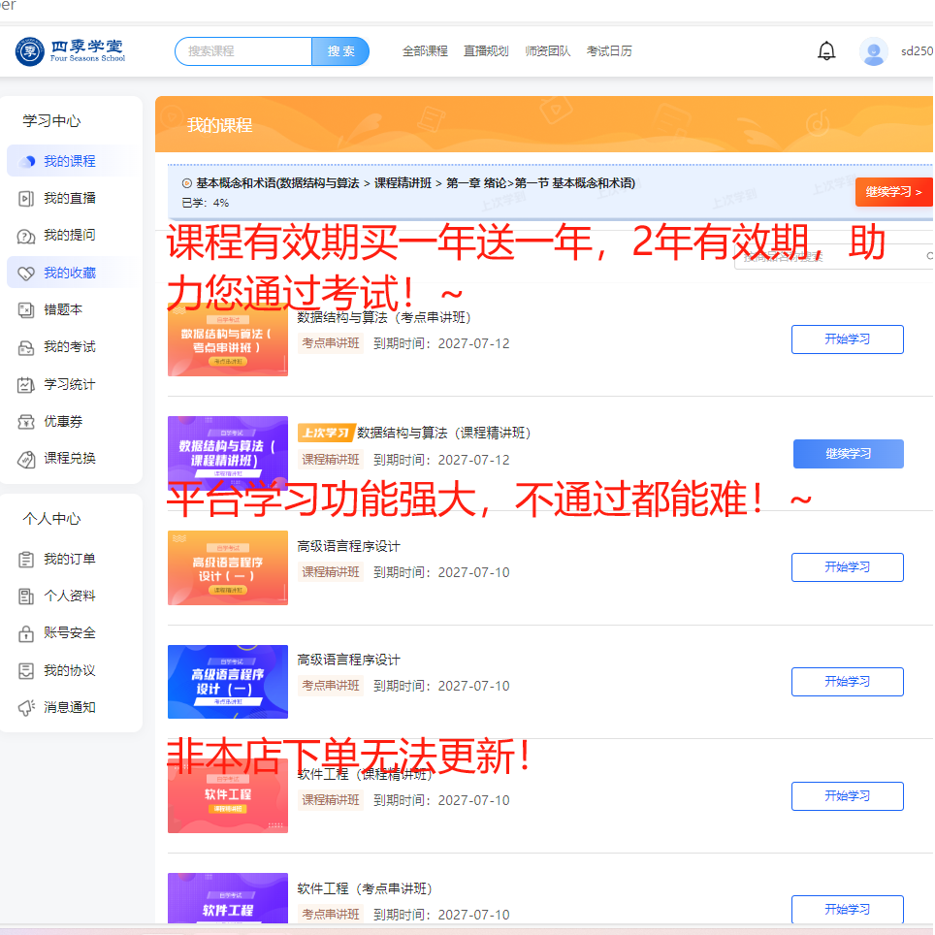
Task: Click the 我的订单 clipboard icon
Action: (x=26, y=560)
